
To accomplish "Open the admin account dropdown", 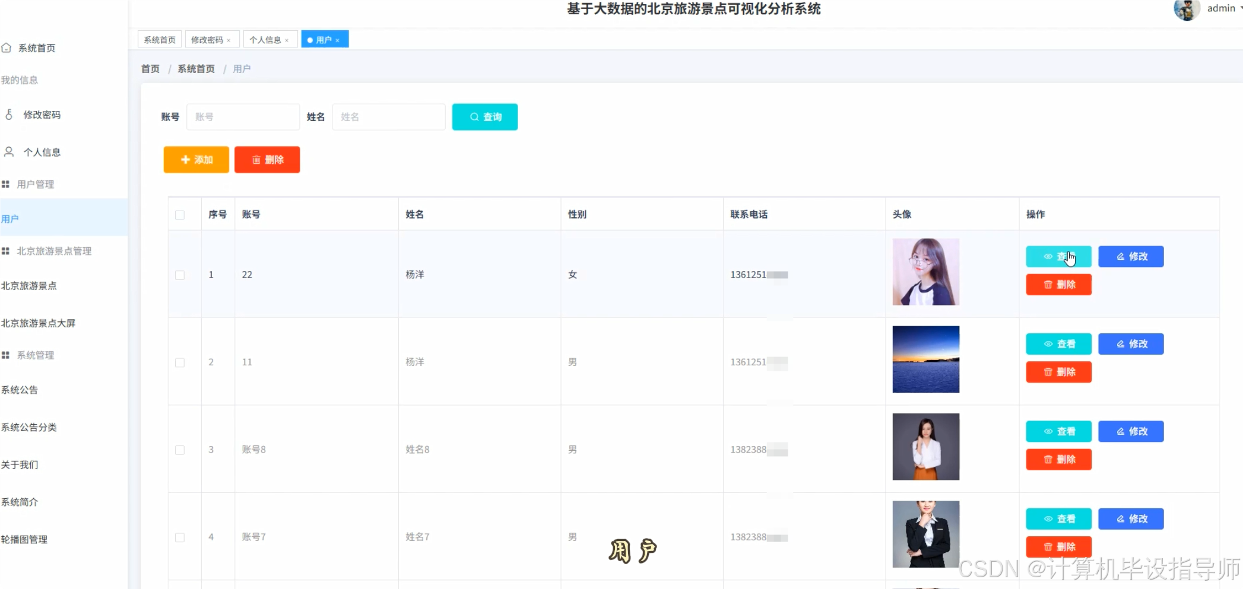I will (1220, 9).
